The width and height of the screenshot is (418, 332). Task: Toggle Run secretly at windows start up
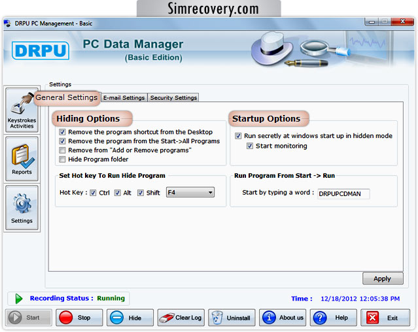click(238, 136)
